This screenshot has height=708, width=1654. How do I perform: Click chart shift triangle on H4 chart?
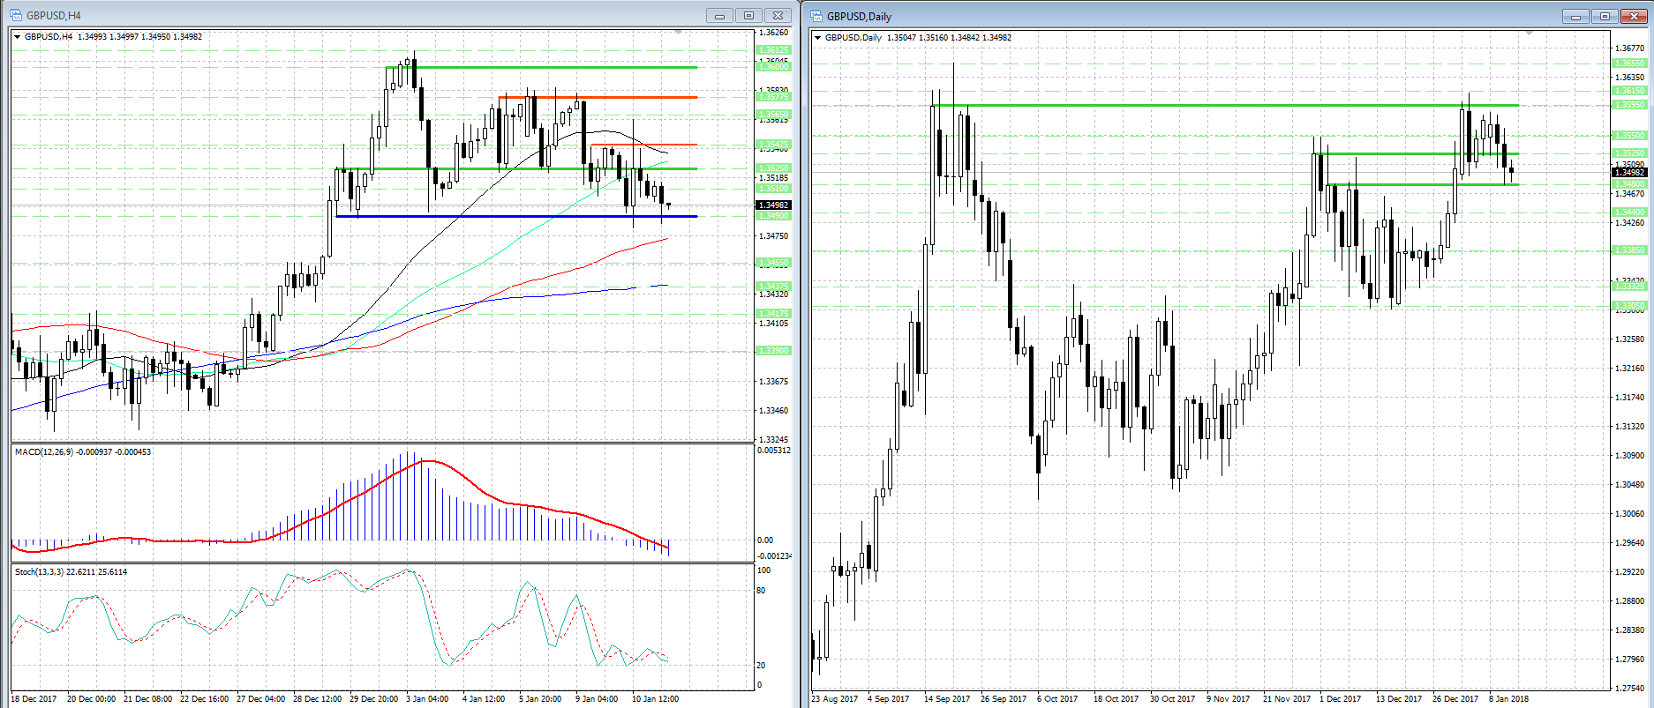[678, 32]
